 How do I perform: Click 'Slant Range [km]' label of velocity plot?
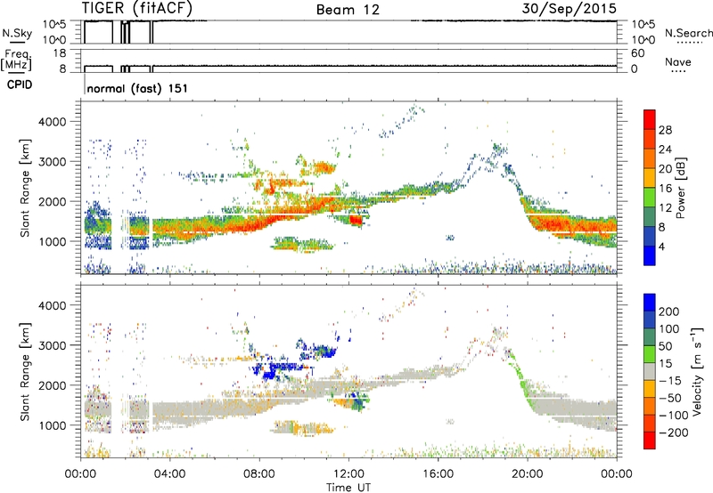coord(25,371)
